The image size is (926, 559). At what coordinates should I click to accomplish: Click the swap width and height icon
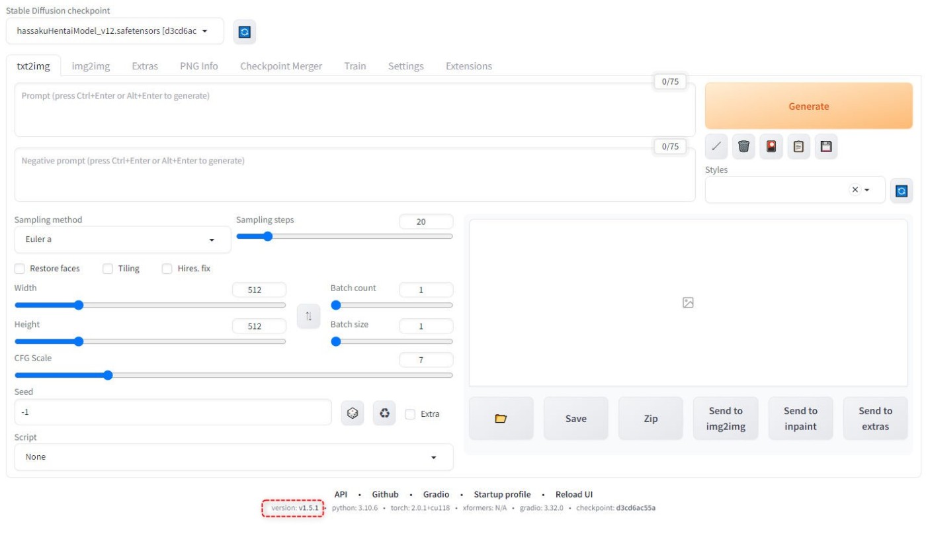[308, 316]
